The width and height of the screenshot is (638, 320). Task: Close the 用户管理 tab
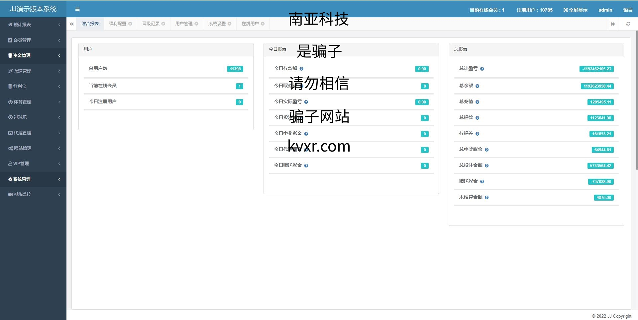[x=196, y=24]
